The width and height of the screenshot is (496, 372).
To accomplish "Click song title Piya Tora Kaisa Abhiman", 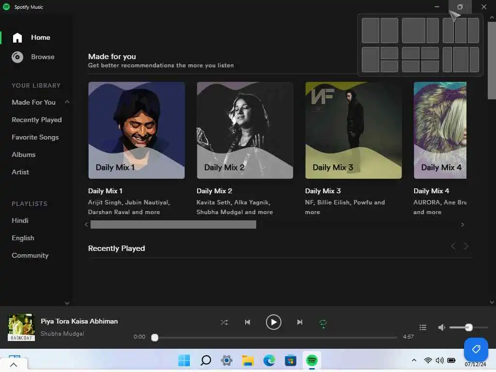I will click(79, 322).
